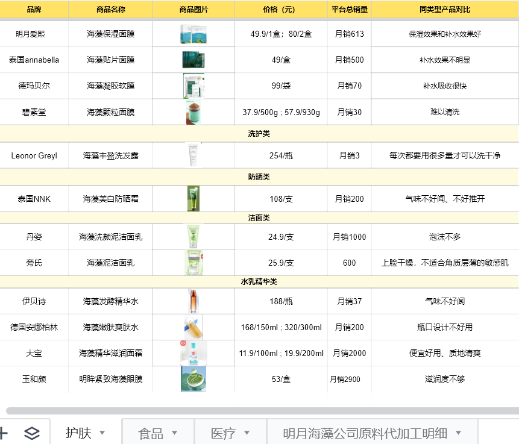Click the 平台总销量 header cell
Viewport: 519px width, 444px height.
click(x=349, y=9)
